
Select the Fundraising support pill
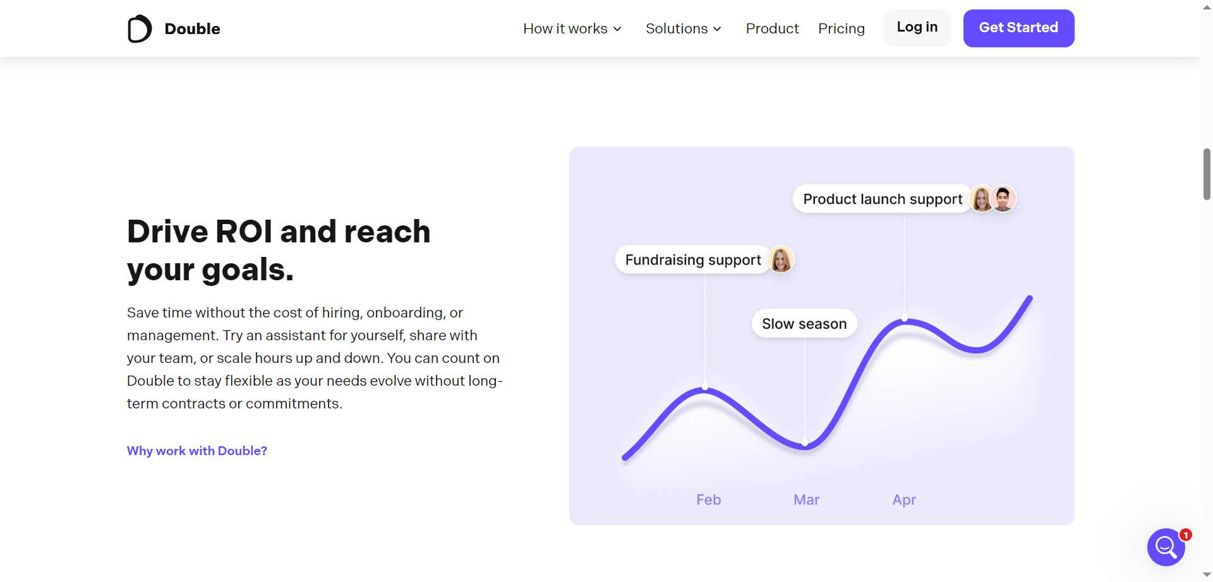(692, 259)
